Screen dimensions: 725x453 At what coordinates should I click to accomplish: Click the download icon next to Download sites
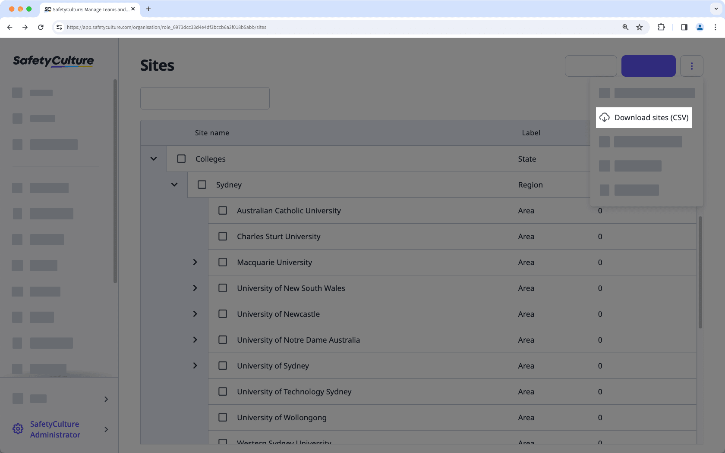click(x=605, y=117)
